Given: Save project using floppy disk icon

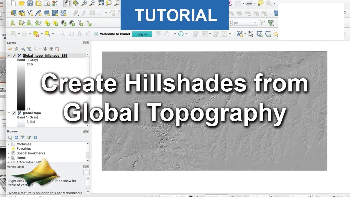Looking at the screenshot, I should click(x=30, y=3).
